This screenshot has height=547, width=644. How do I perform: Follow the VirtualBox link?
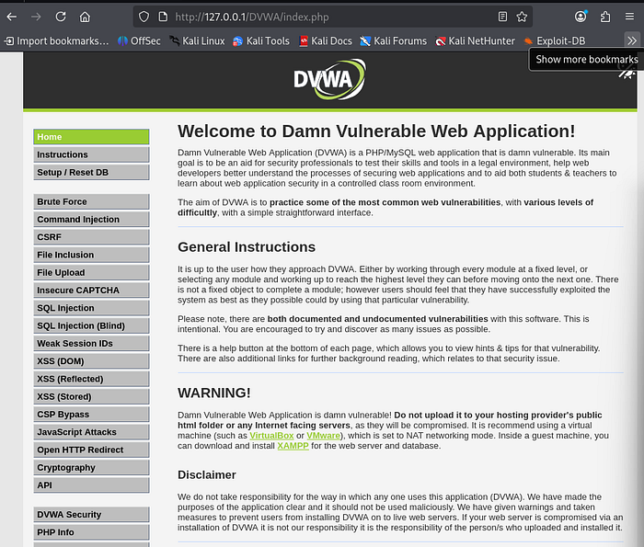pyautogui.click(x=271, y=436)
